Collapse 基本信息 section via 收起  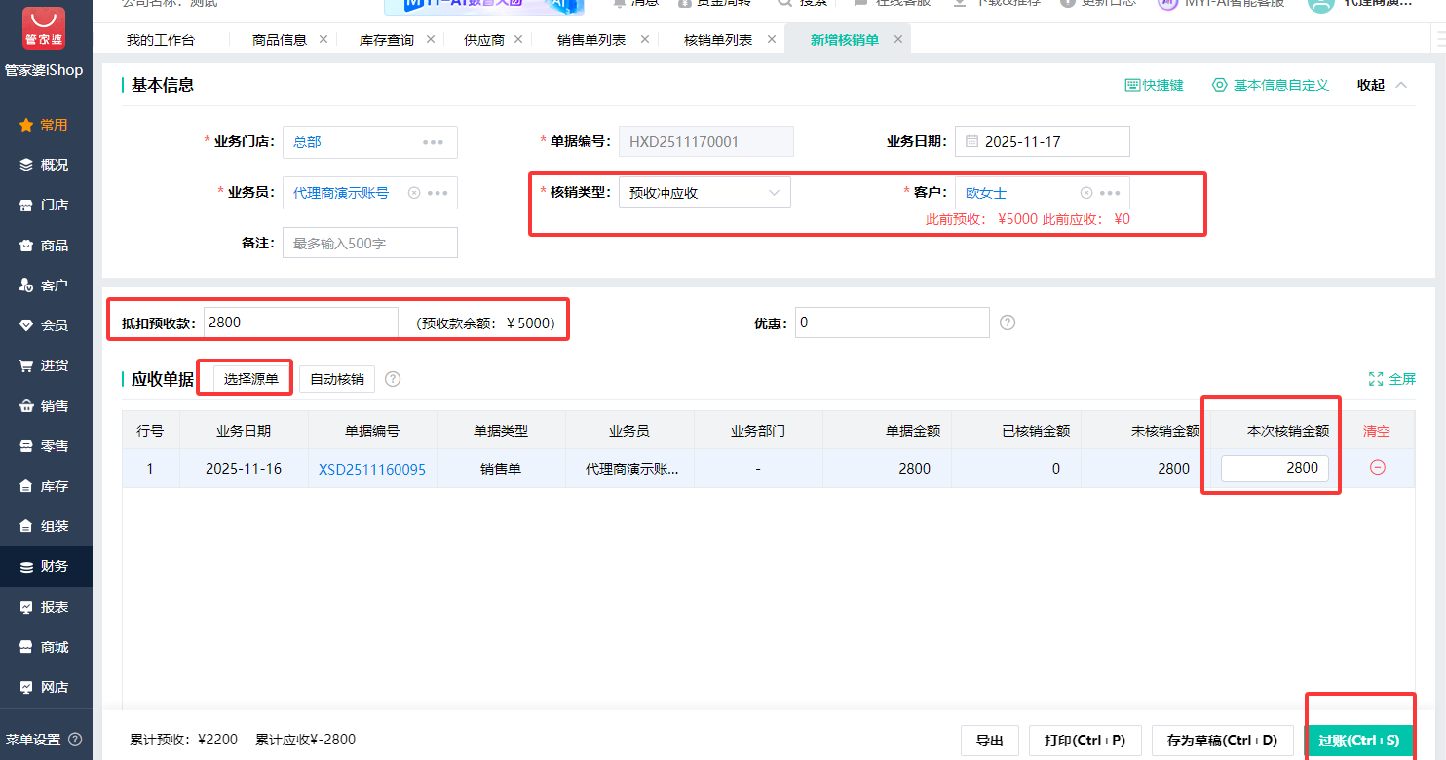tap(1371, 85)
